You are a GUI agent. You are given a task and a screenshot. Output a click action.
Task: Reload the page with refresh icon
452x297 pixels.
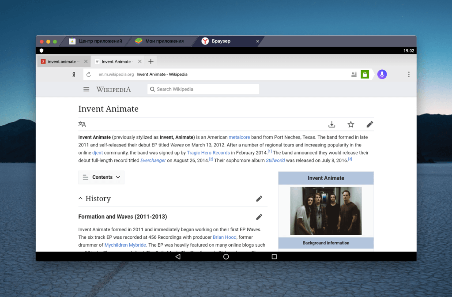coord(88,74)
